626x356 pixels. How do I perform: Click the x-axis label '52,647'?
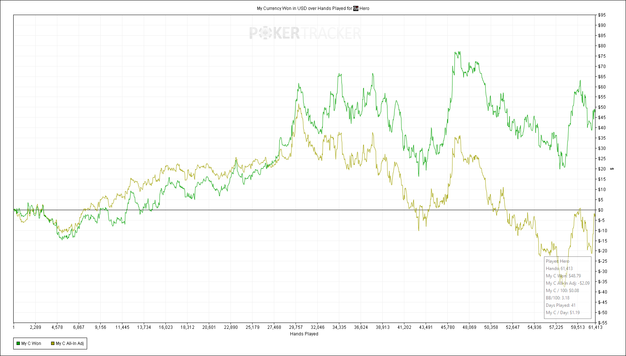[512, 327]
